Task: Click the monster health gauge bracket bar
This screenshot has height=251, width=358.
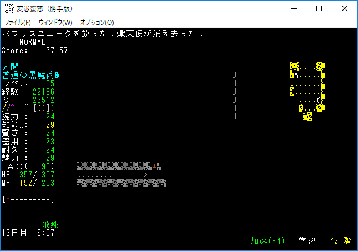Action: point(28,199)
